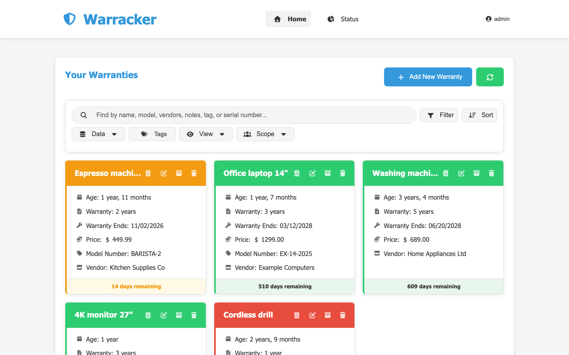569x355 pixels.
Task: Open the admin user menu
Action: 497,19
